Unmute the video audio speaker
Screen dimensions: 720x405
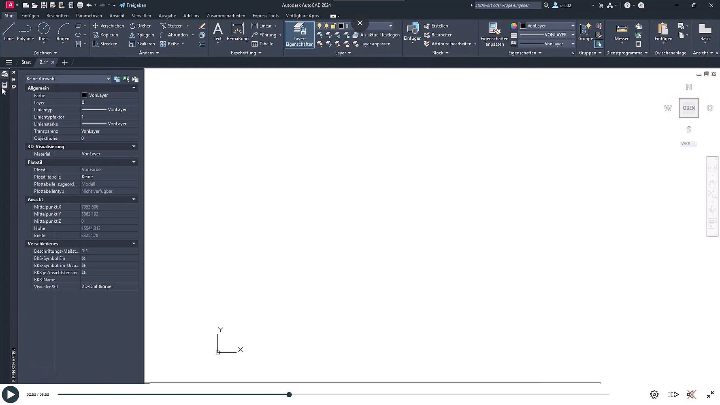(691, 394)
